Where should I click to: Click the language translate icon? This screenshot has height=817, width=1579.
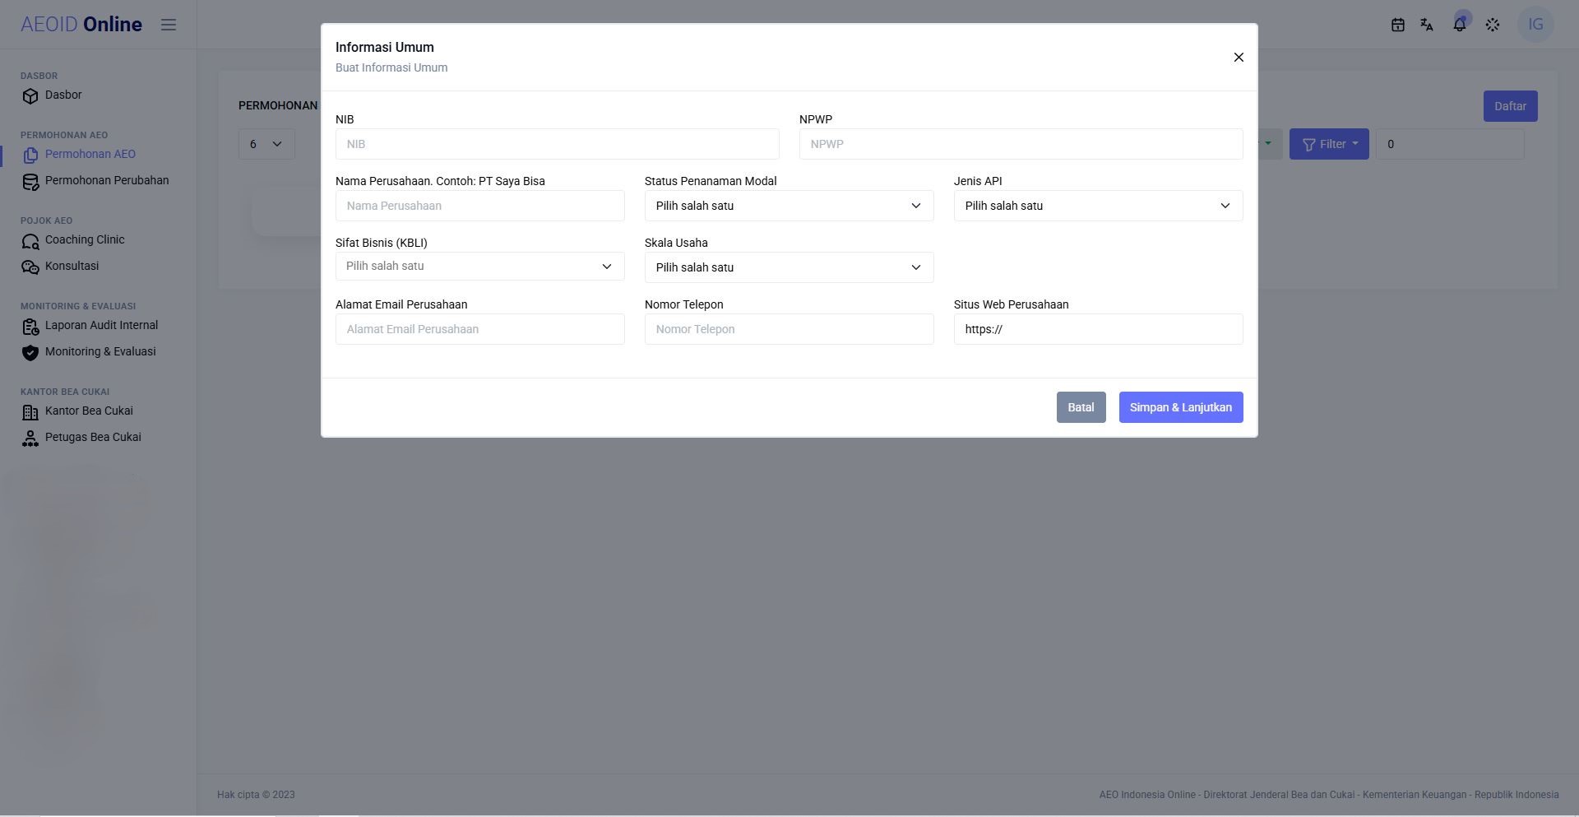pos(1427,25)
